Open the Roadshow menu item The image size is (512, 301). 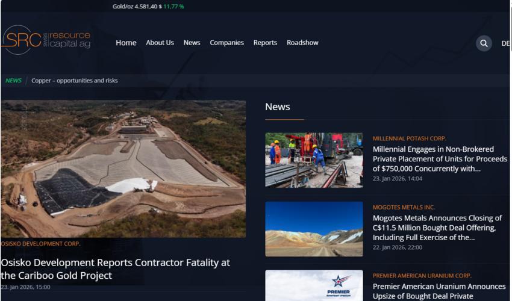click(x=302, y=43)
